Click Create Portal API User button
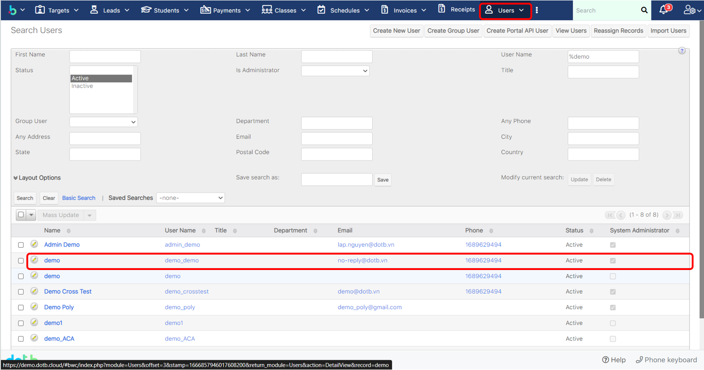The height and width of the screenshot is (370, 704). coord(517,31)
